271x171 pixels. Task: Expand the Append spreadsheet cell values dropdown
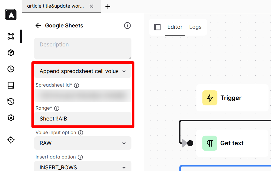pyautogui.click(x=83, y=71)
